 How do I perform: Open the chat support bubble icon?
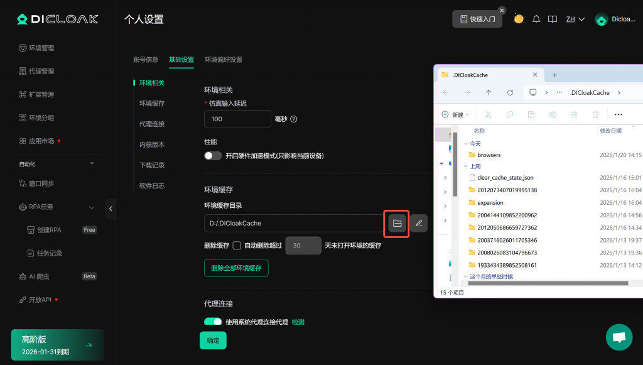(619, 337)
